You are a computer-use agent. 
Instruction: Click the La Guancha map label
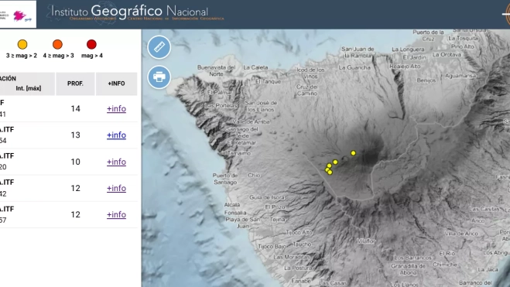click(x=354, y=67)
